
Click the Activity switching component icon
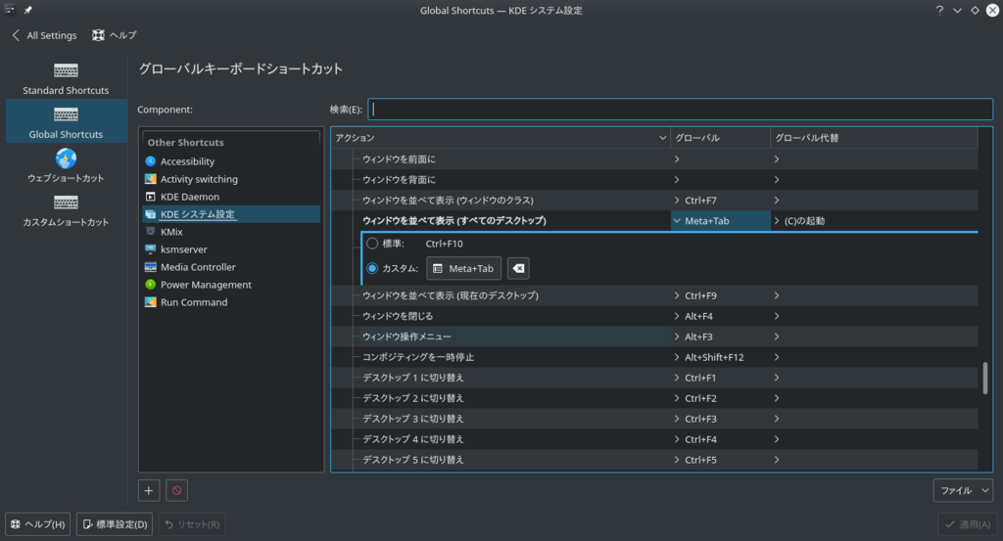click(150, 179)
